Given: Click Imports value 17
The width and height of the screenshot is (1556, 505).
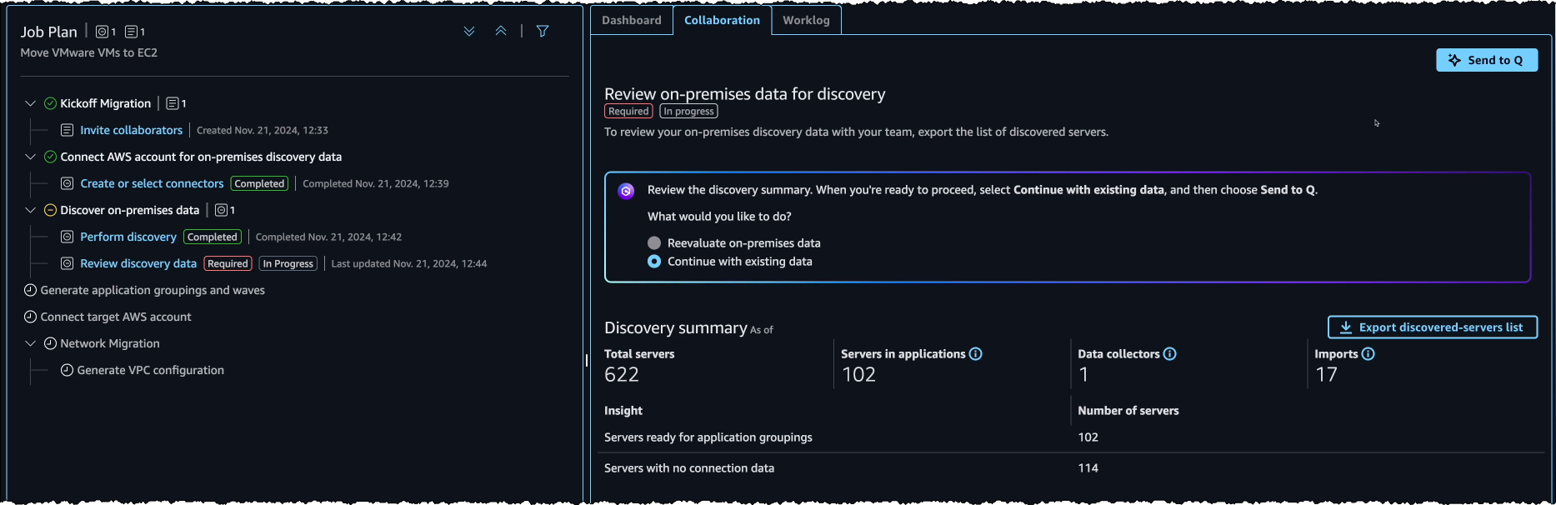Looking at the screenshot, I should pyautogui.click(x=1326, y=375).
